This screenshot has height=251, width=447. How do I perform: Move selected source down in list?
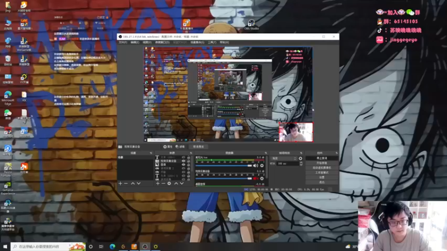pos(182,184)
